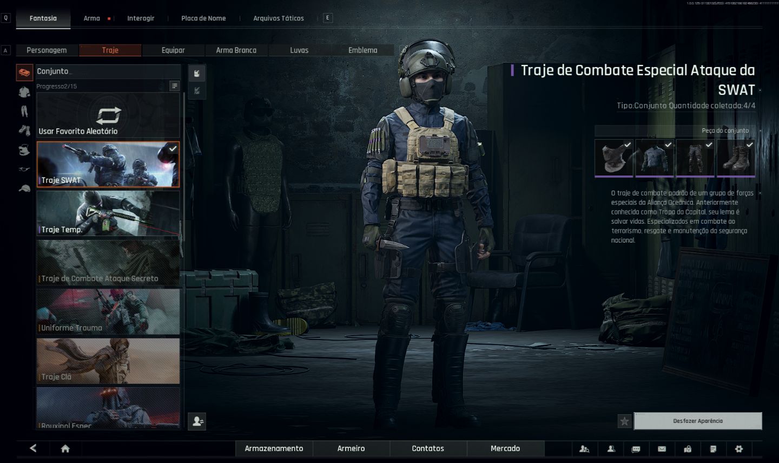779x463 pixels.
Task: Open the pants clothing category
Action: (x=24, y=112)
